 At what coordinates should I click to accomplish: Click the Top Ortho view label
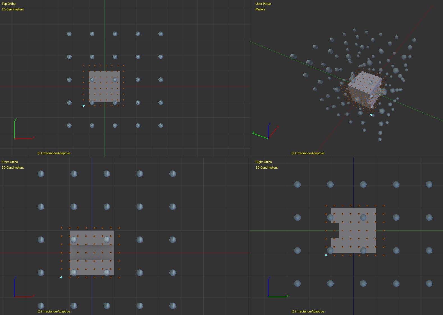[x=9, y=4]
